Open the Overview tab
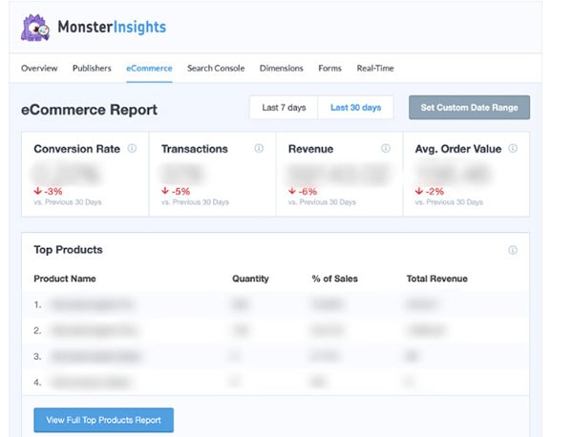The image size is (573, 437). point(39,69)
